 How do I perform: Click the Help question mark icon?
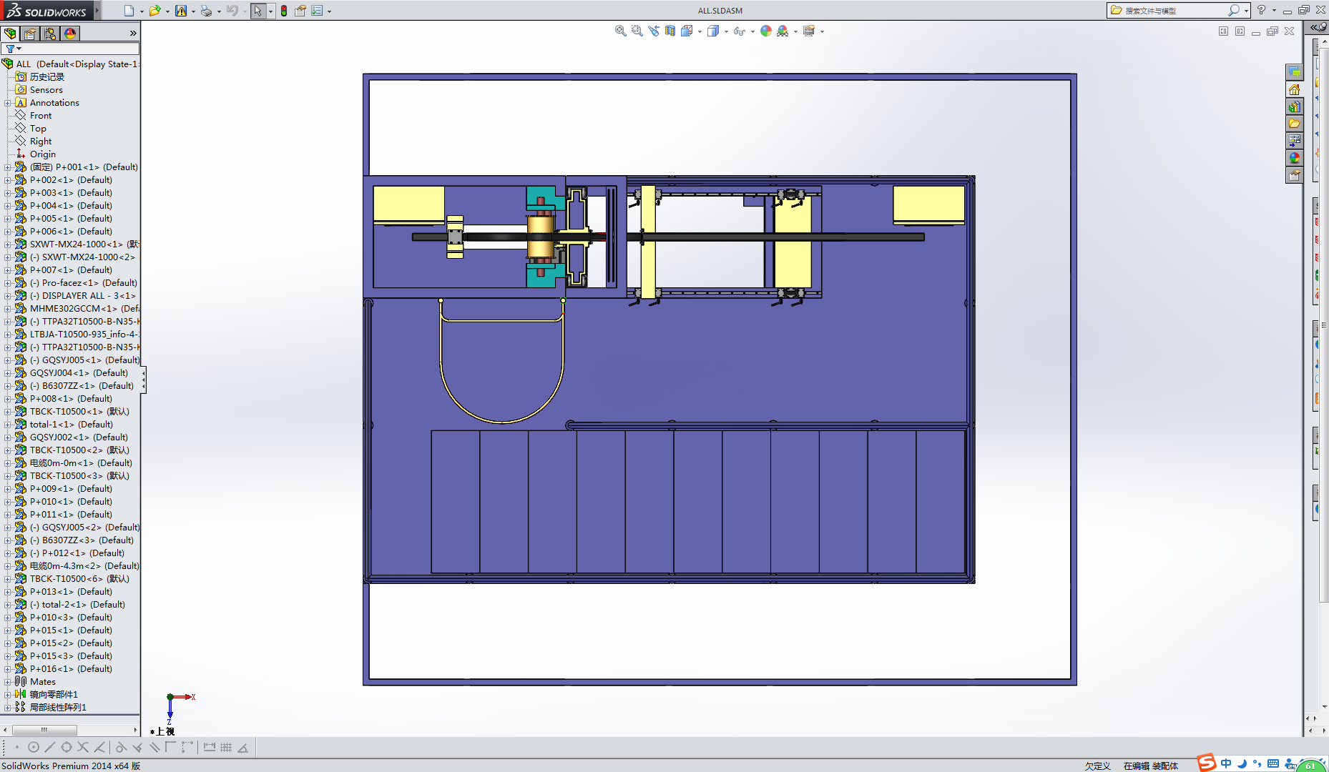[x=1261, y=10]
